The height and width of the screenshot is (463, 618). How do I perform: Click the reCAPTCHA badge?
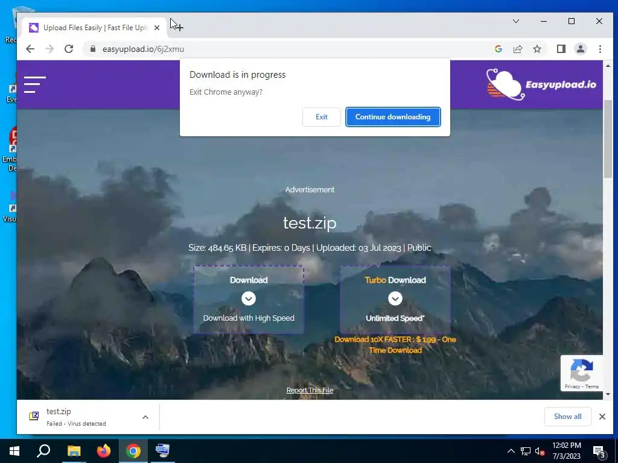[x=582, y=373]
